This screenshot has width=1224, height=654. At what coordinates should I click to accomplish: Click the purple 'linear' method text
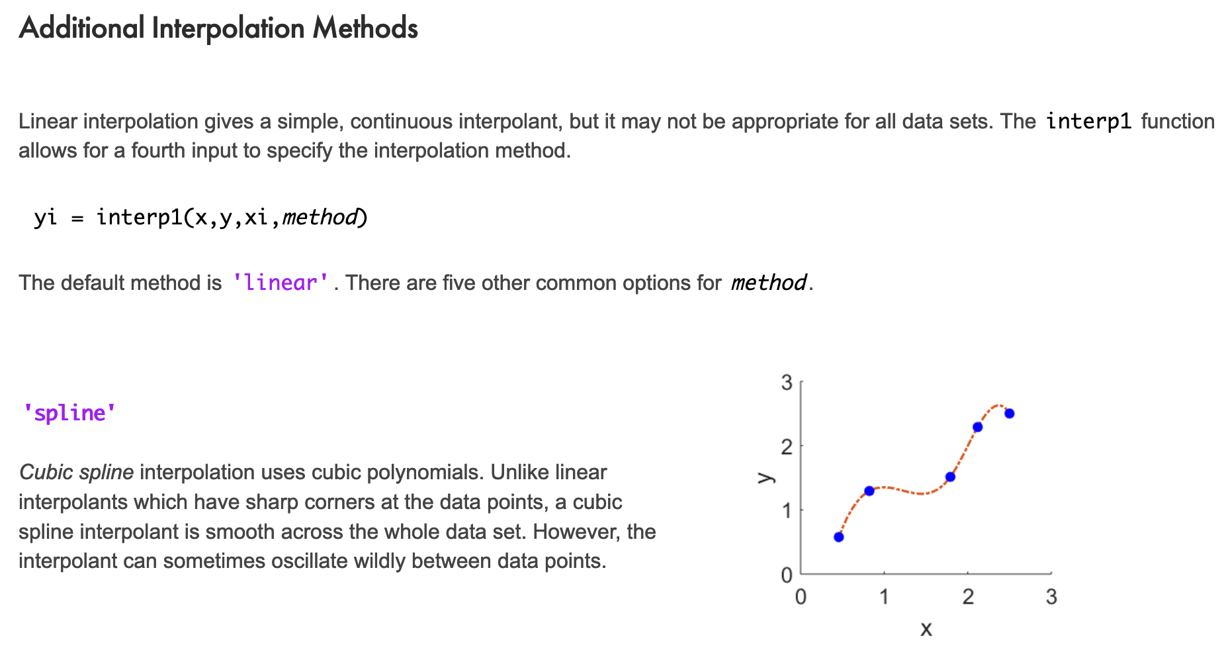pos(281,283)
